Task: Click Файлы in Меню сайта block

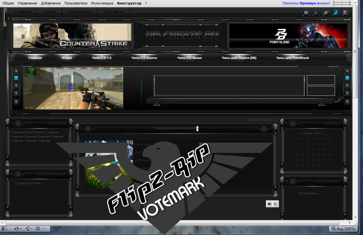Action: pos(40,132)
